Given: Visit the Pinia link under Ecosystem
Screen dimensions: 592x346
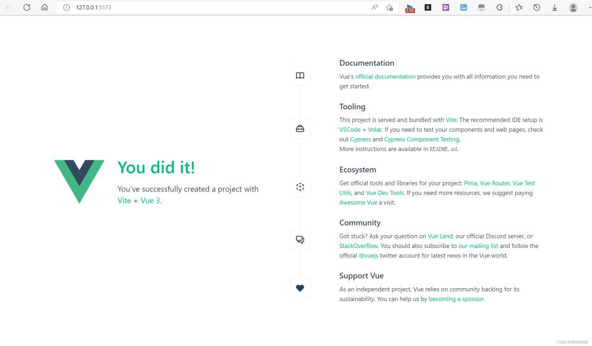Looking at the screenshot, I should click(470, 184).
